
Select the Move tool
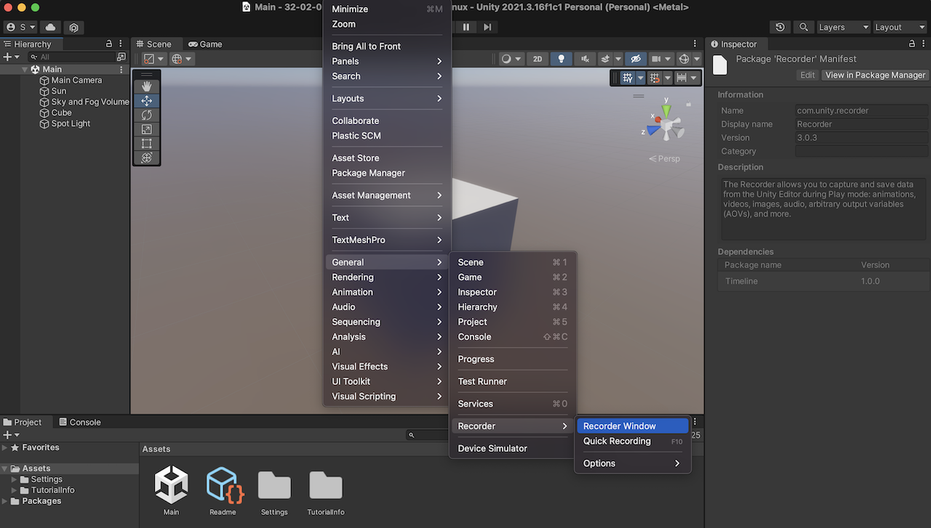pos(146,101)
